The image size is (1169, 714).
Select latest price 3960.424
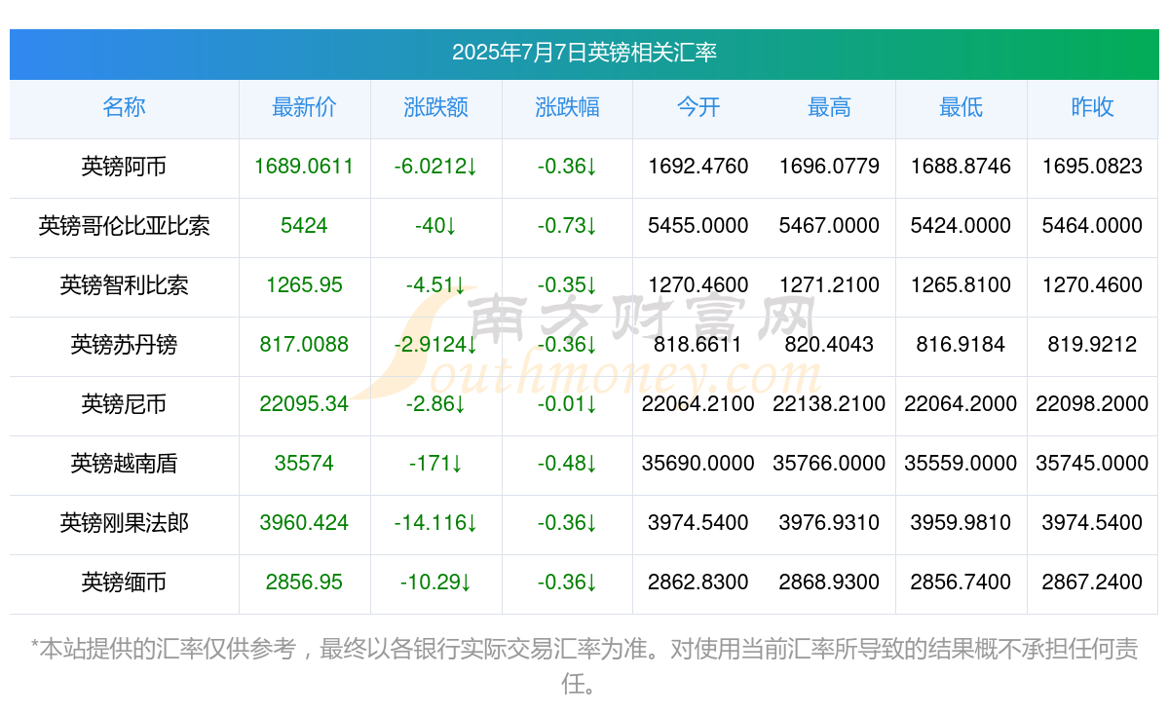pyautogui.click(x=304, y=523)
